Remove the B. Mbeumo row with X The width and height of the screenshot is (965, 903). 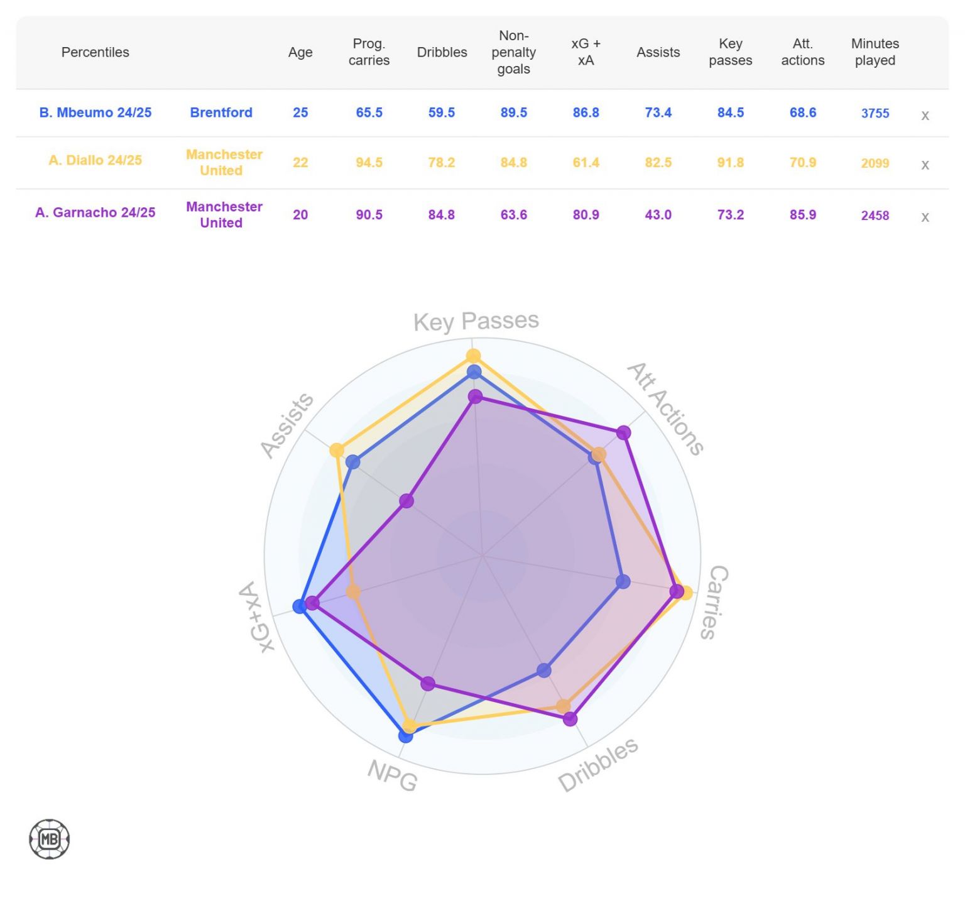(x=924, y=116)
